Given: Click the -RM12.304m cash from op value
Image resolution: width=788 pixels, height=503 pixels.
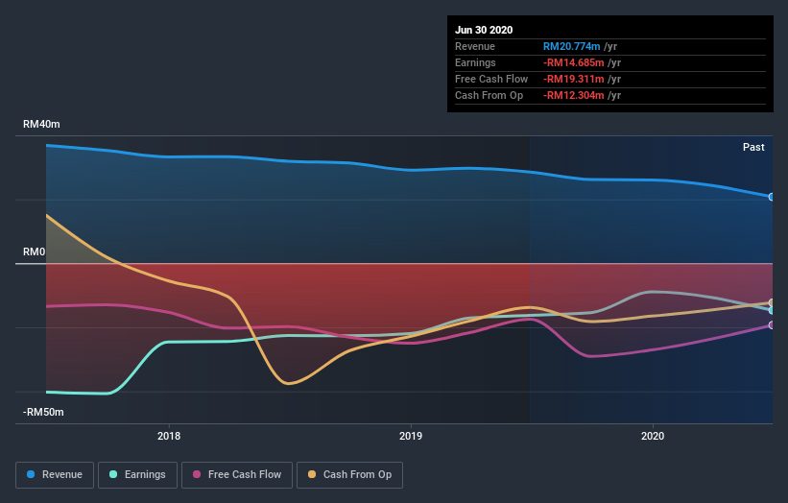Looking at the screenshot, I should point(573,95).
